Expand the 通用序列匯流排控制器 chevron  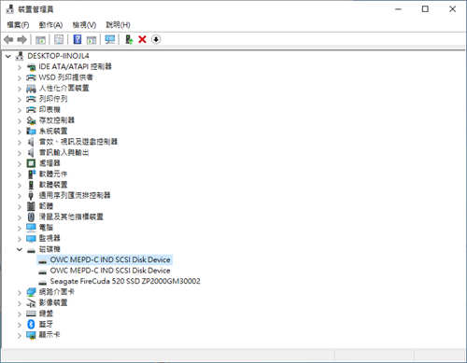(x=20, y=196)
